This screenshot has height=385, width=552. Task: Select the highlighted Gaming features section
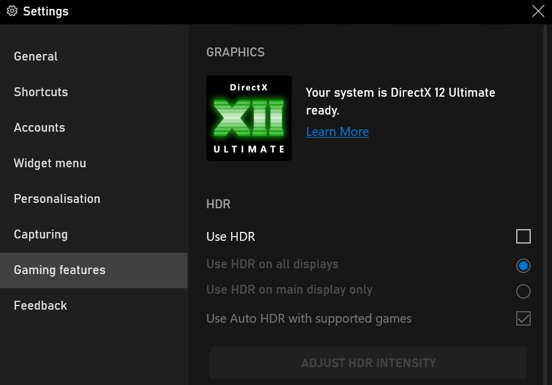59,270
